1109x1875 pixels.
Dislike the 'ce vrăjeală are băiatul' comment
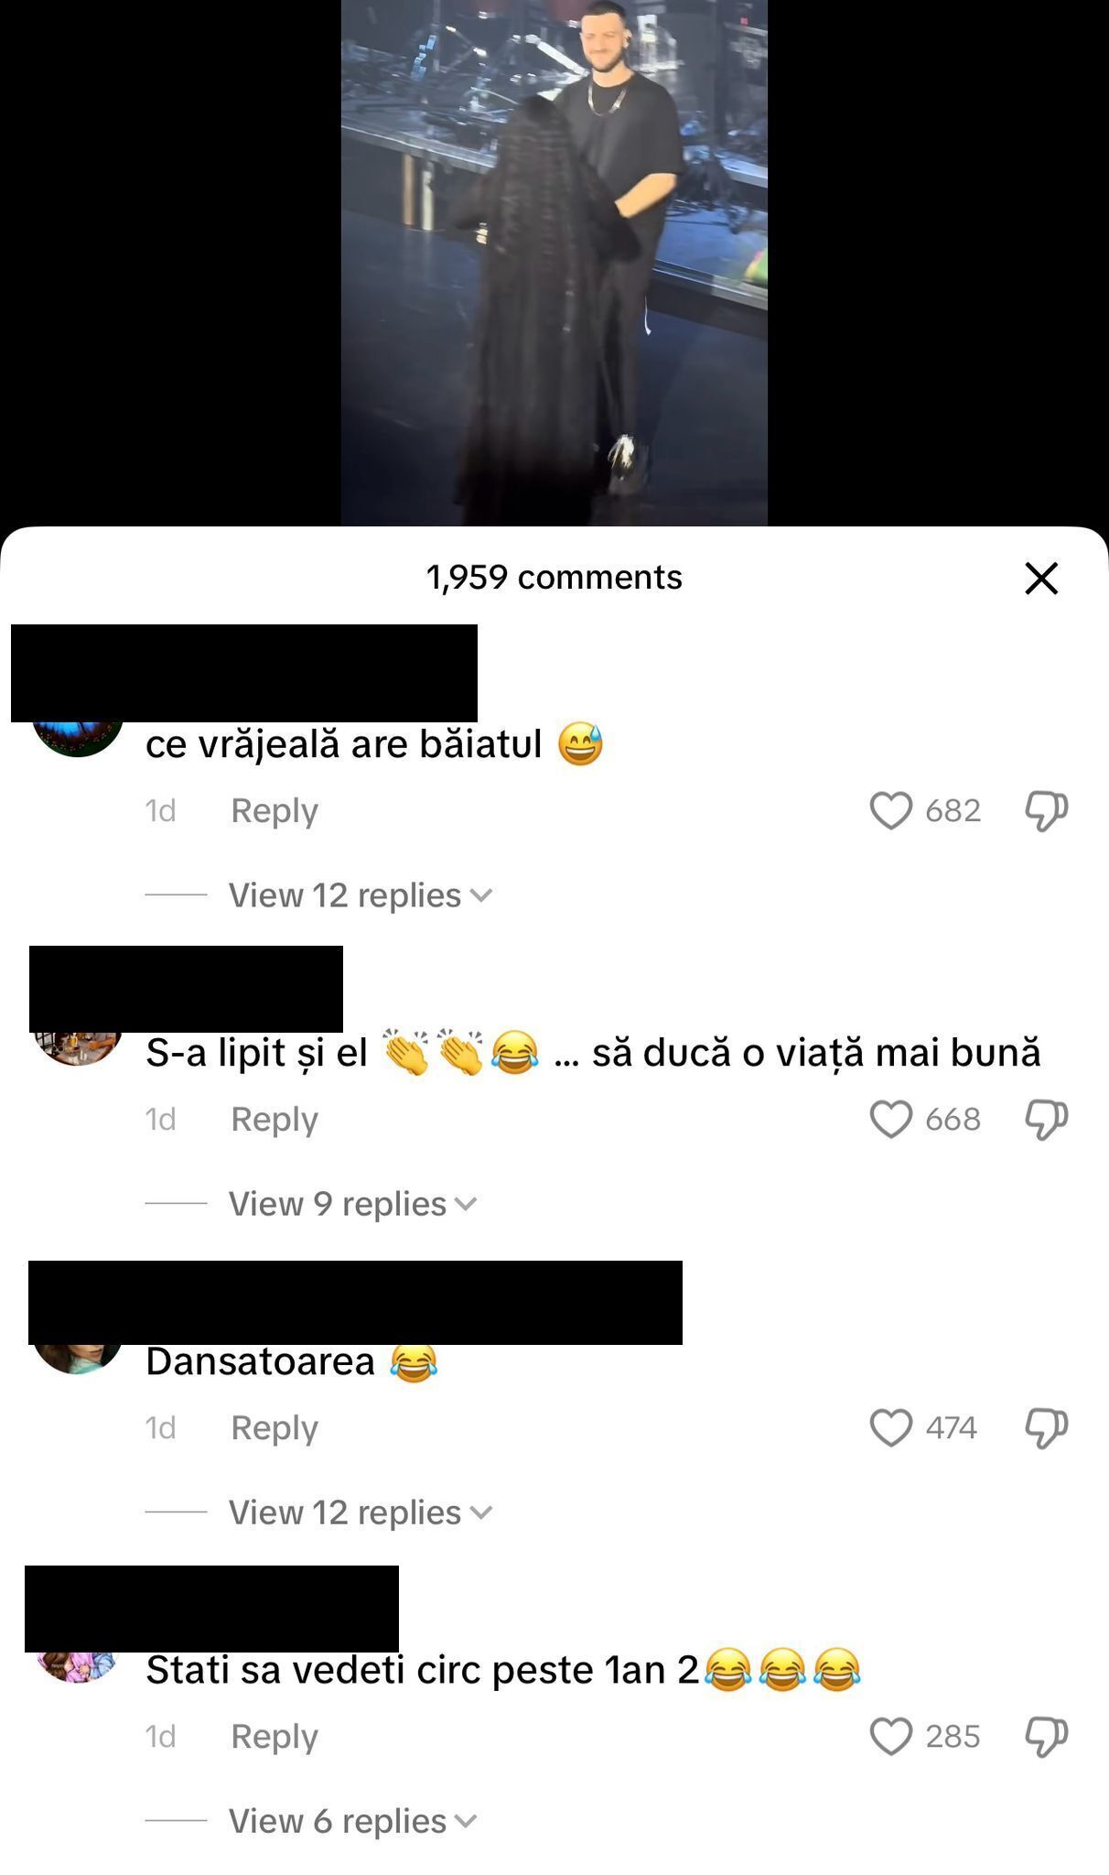1046,811
